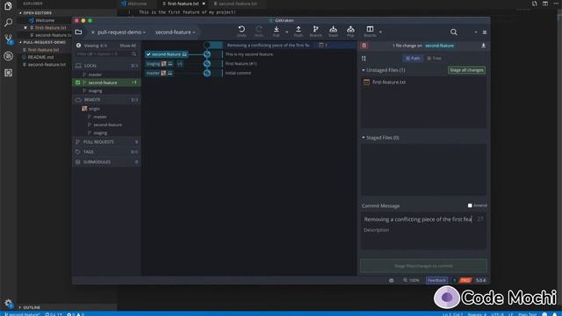Collapse the Staged Files section
This screenshot has width=562, height=316.
pyautogui.click(x=364, y=138)
